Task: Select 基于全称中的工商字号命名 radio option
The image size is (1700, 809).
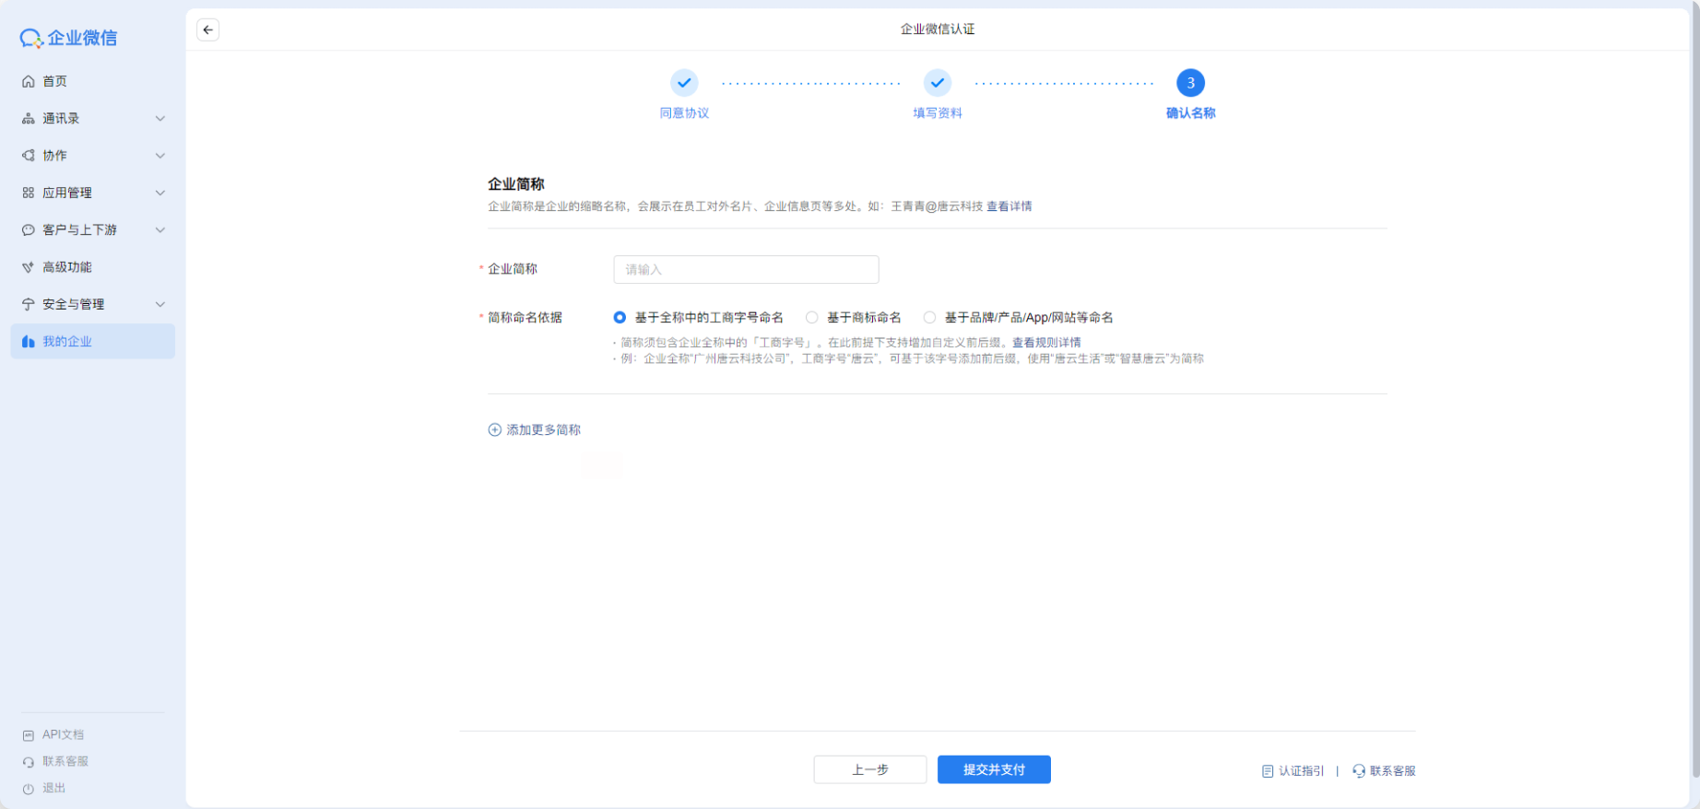Action: [x=620, y=318]
